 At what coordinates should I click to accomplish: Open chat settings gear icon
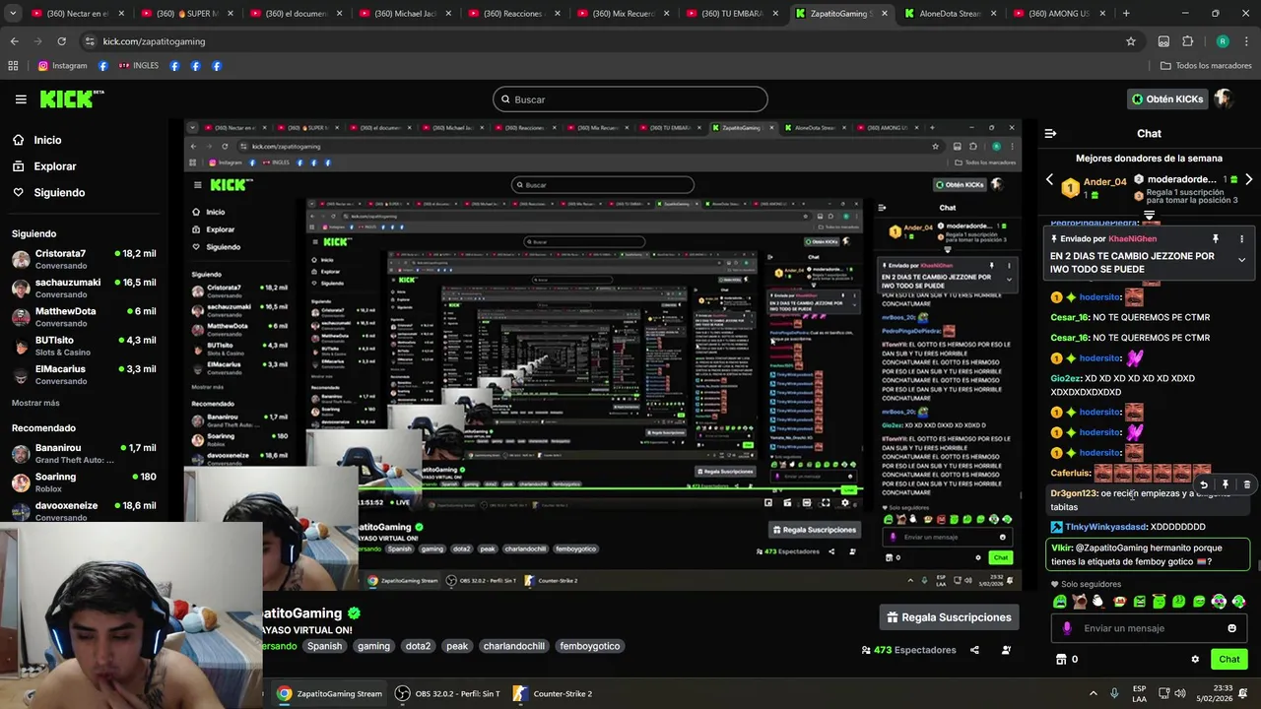[x=1195, y=660]
